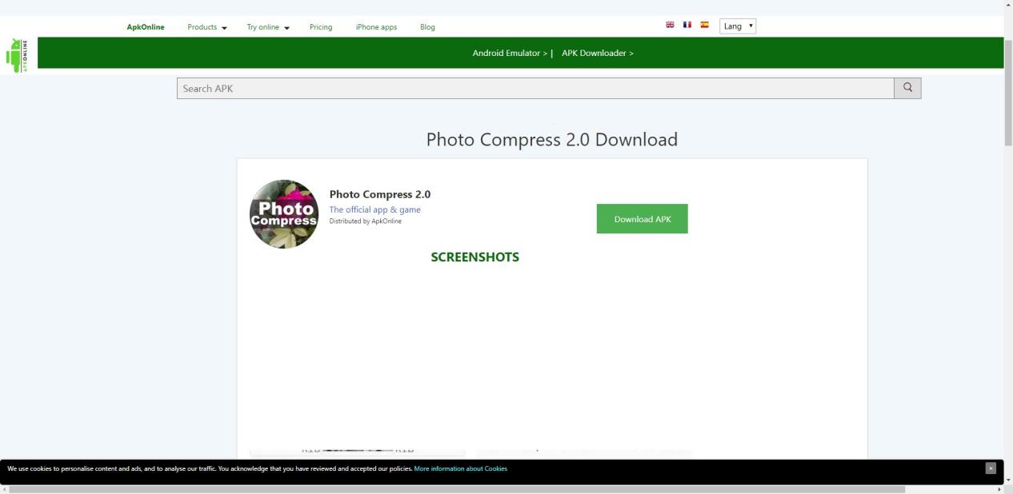Viewport: 1013px width, 494px height.
Task: Open the Try online dropdown
Action: (268, 27)
